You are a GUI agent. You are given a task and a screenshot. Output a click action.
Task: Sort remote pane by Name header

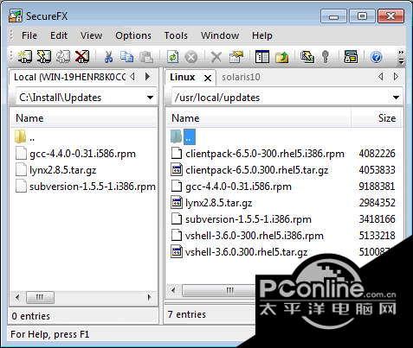pos(259,118)
